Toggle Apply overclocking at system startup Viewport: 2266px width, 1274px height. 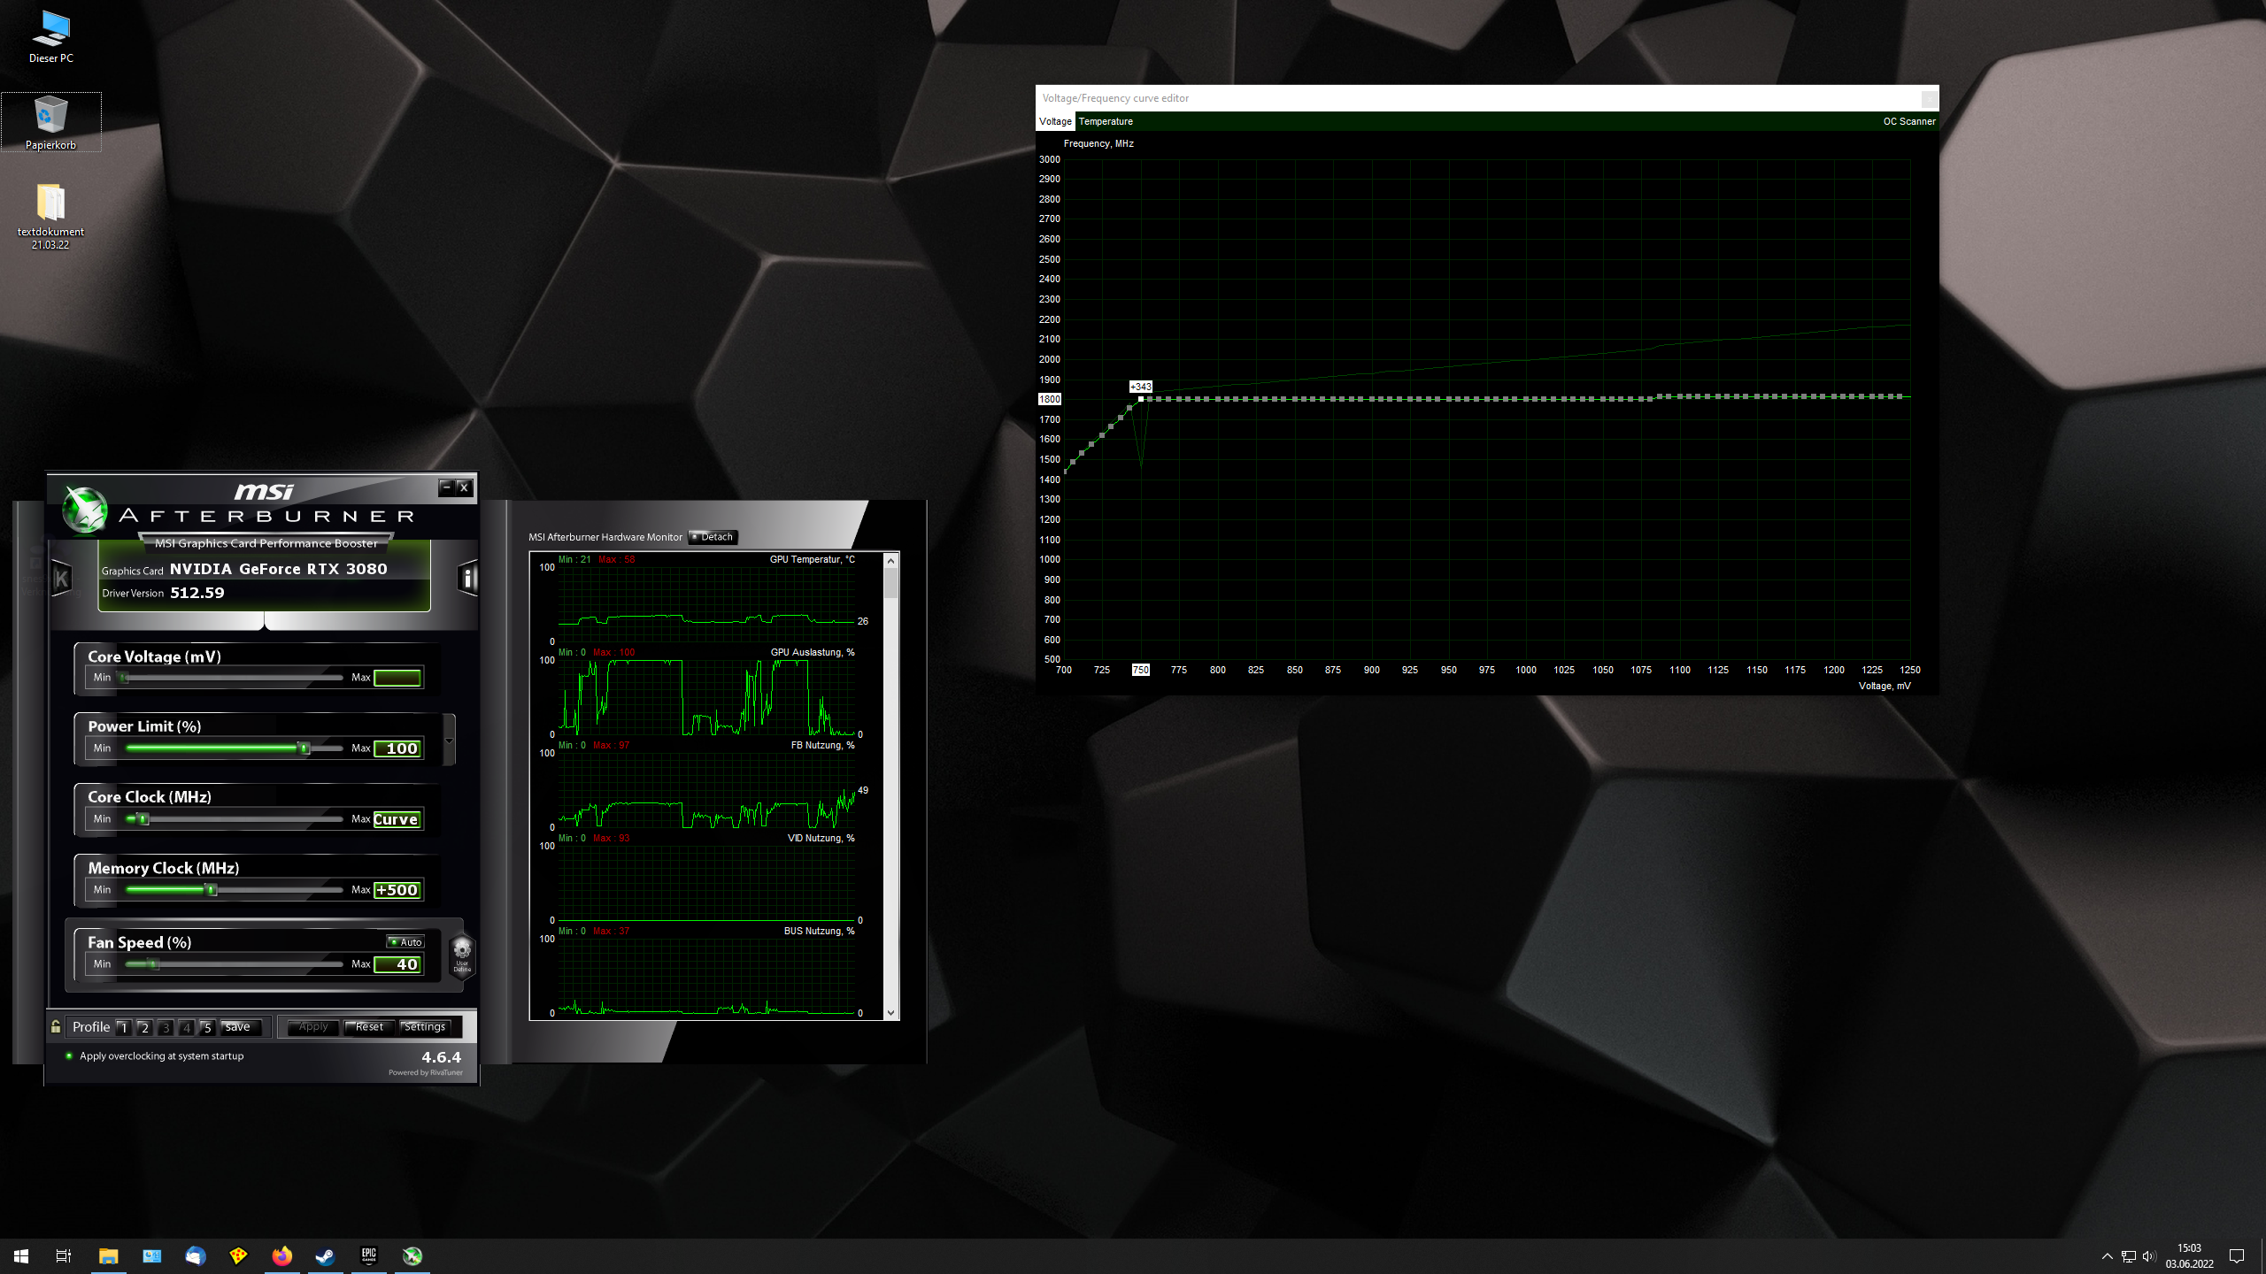pos(69,1055)
